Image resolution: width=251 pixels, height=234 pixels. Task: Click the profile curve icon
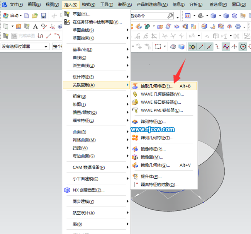40,36
